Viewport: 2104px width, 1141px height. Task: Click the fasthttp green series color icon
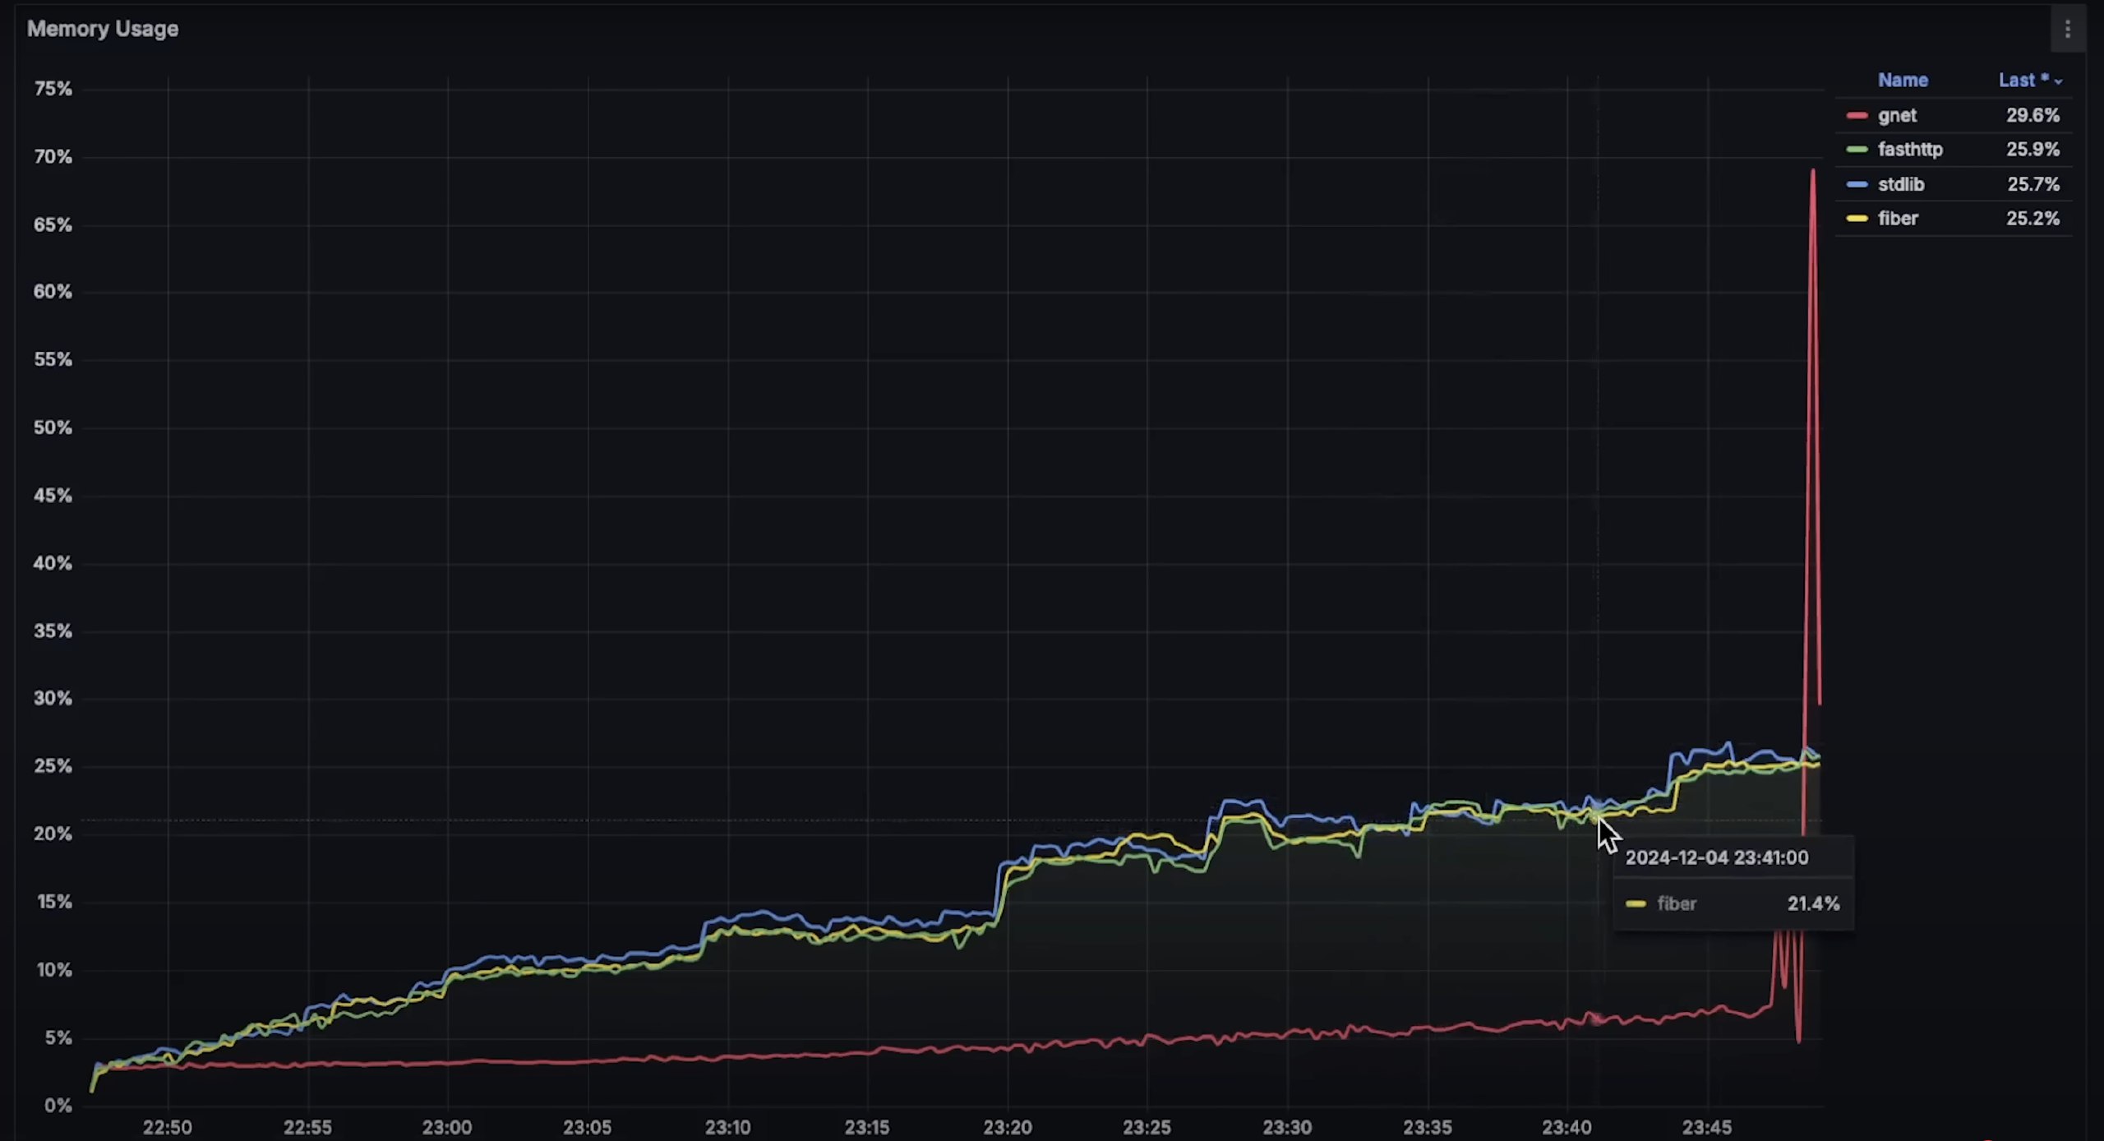(1857, 150)
